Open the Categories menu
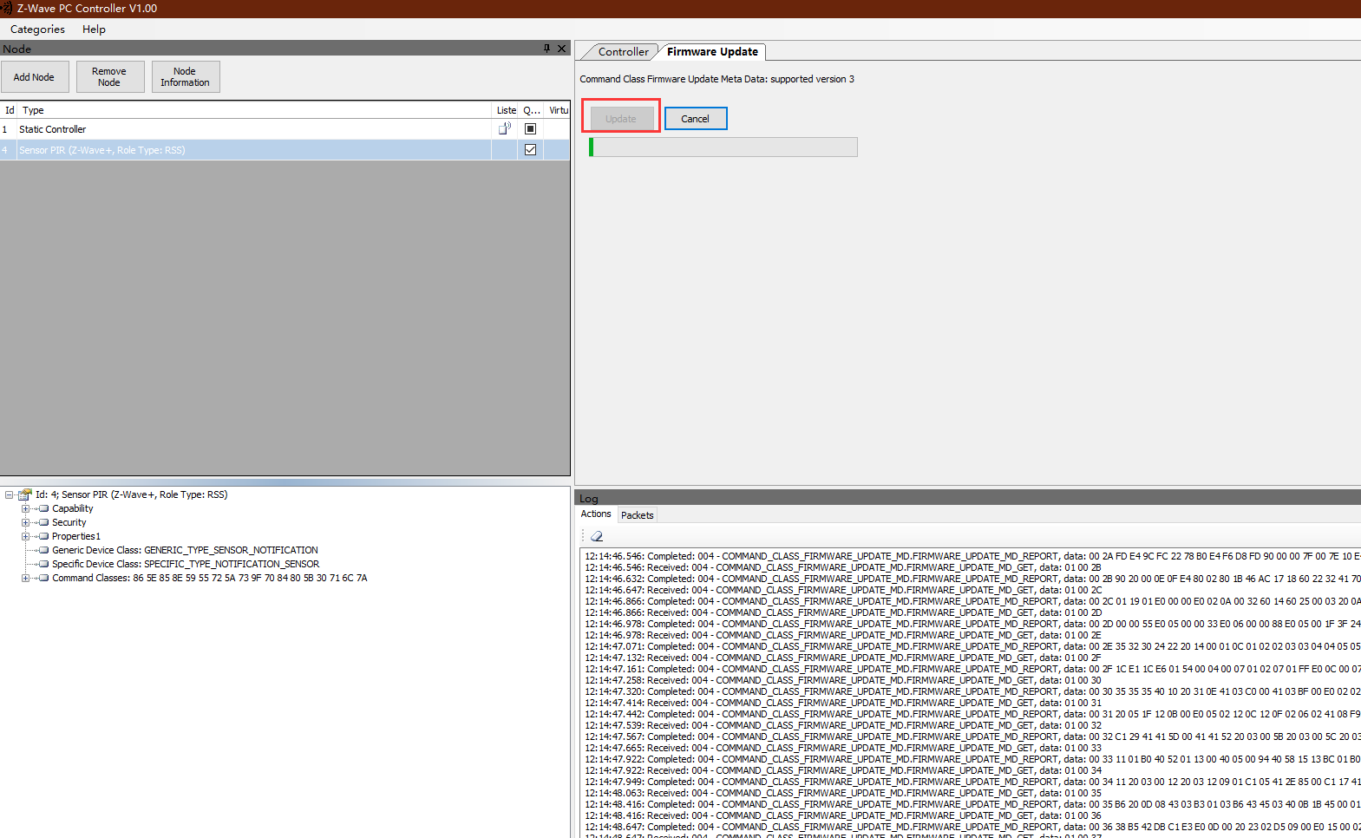The width and height of the screenshot is (1361, 838). (x=37, y=29)
